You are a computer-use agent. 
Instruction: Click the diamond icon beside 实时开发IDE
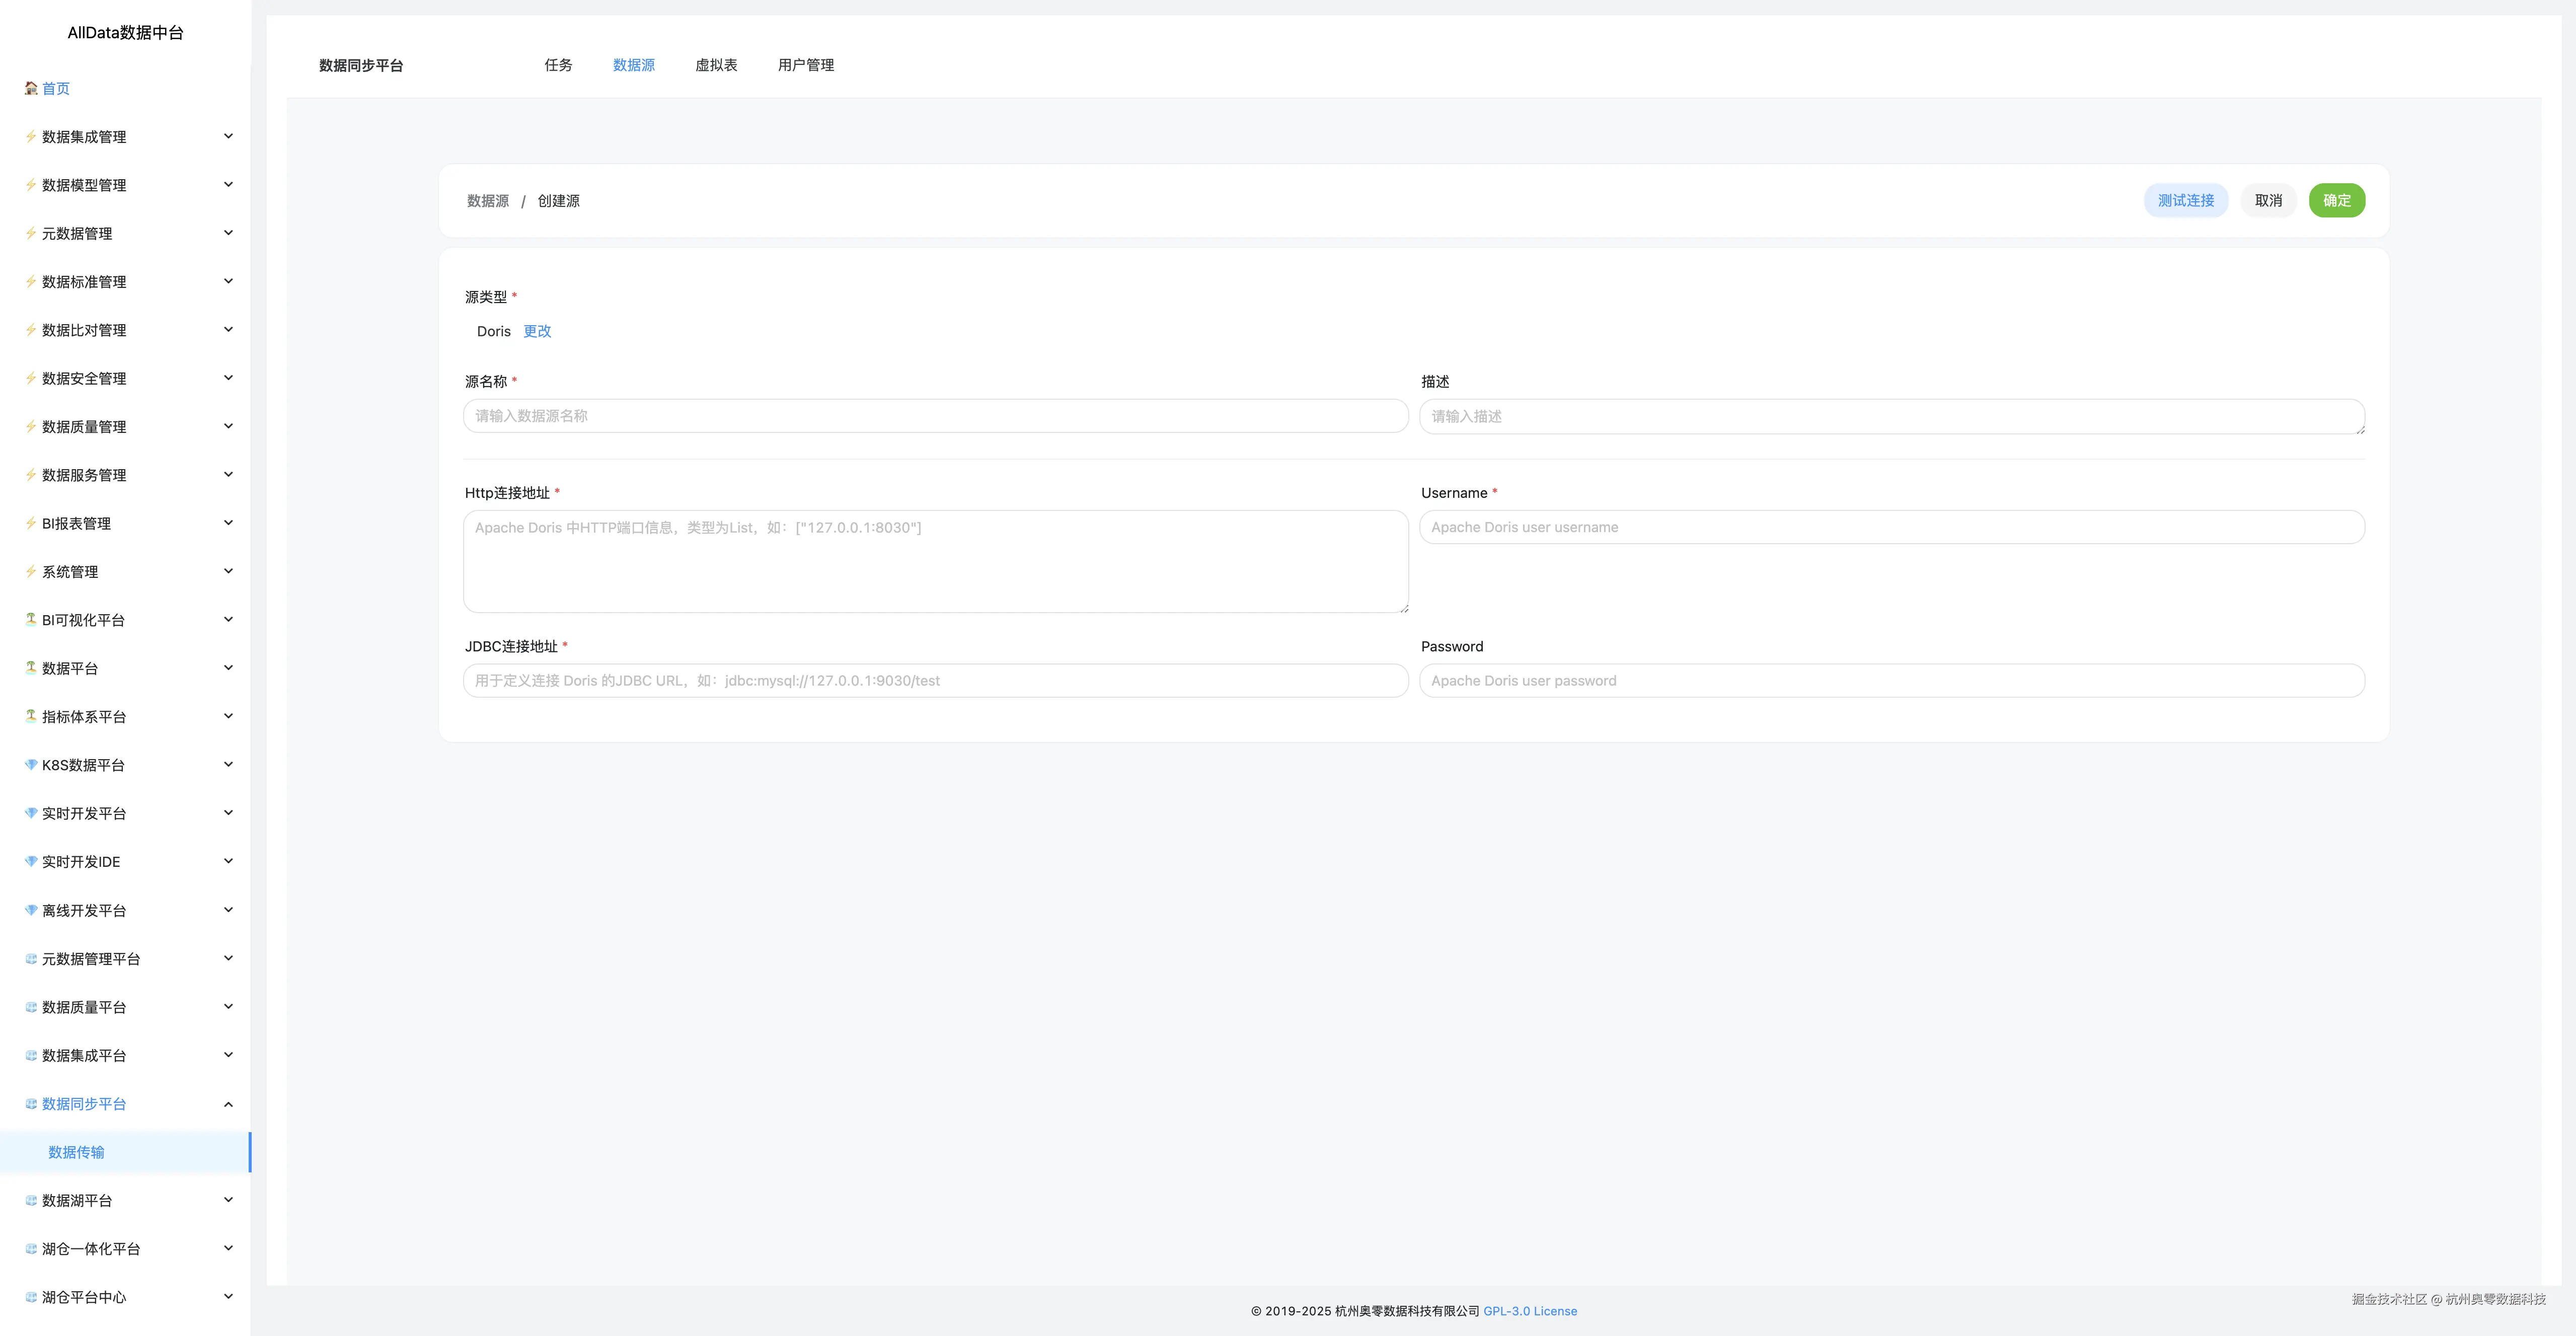point(31,861)
